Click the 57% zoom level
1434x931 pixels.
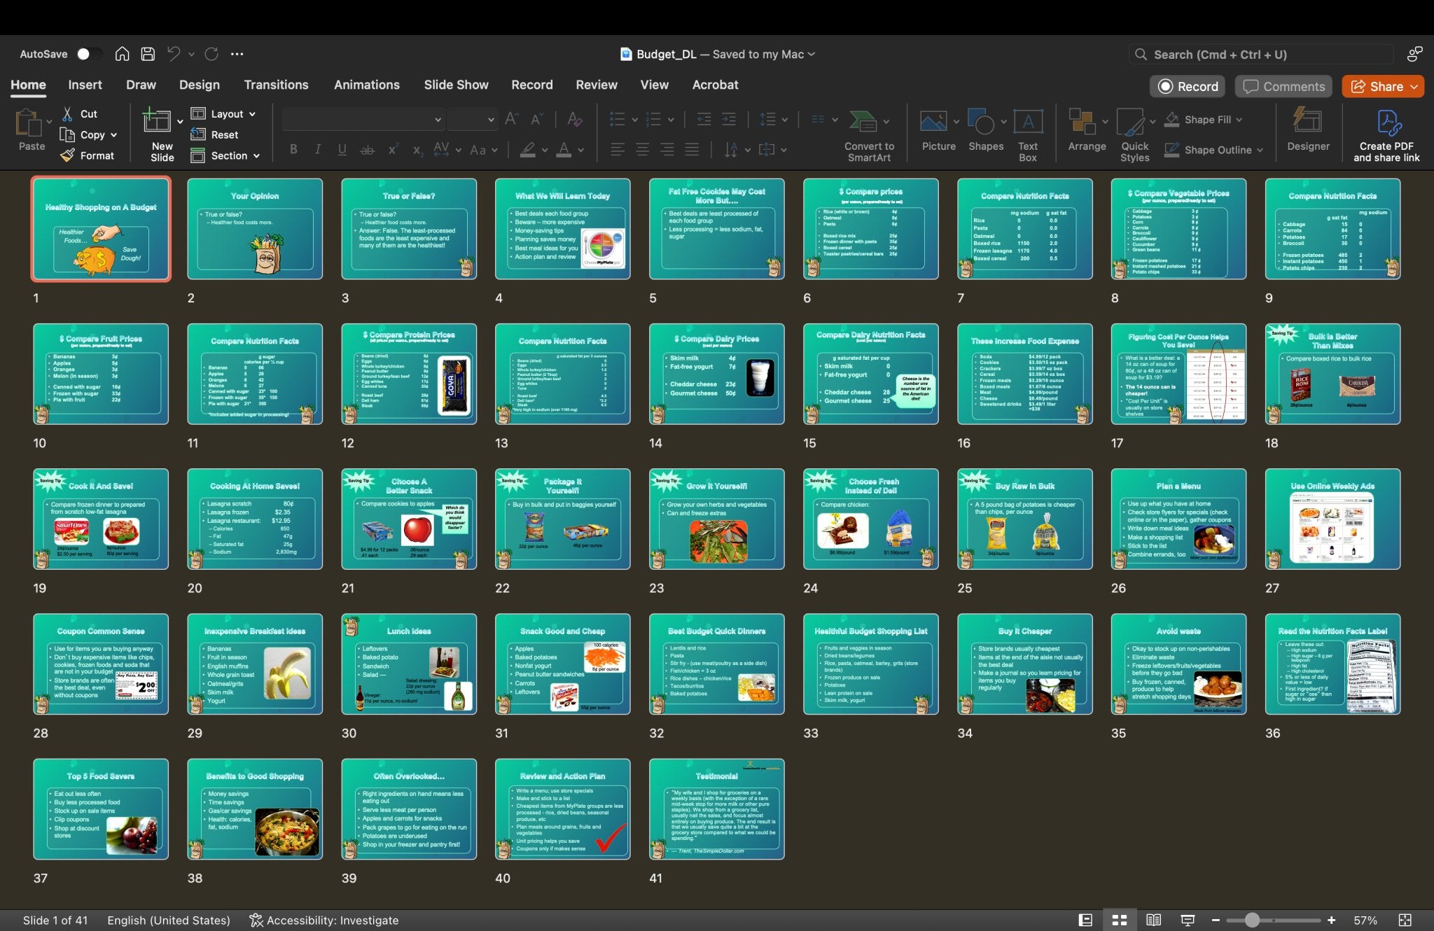click(x=1365, y=920)
